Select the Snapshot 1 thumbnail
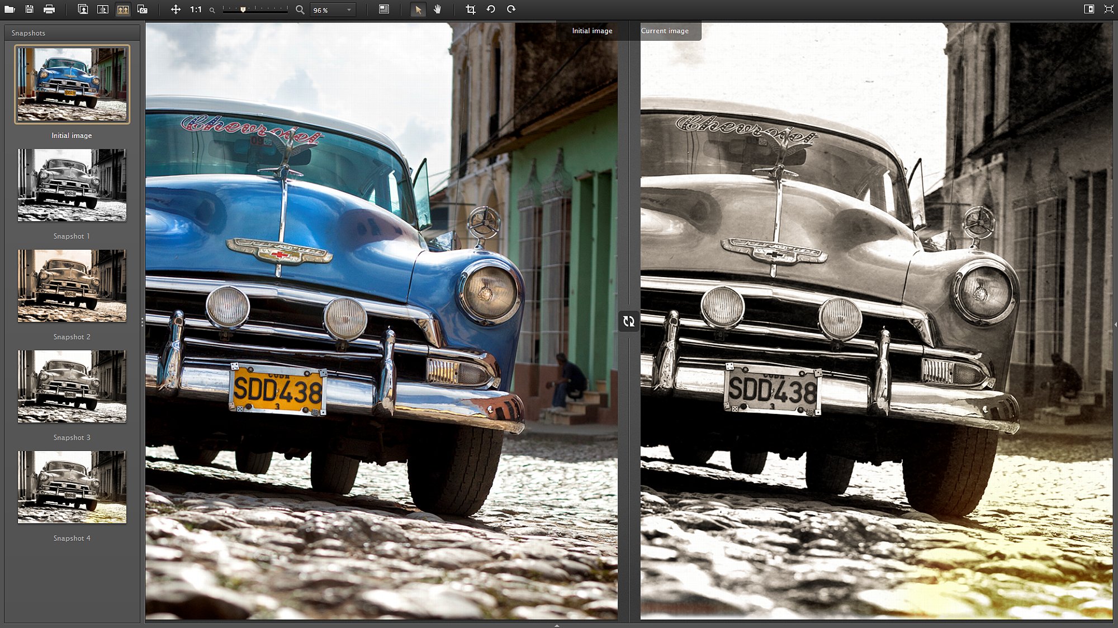Viewport: 1118px width, 628px height. pos(72,185)
